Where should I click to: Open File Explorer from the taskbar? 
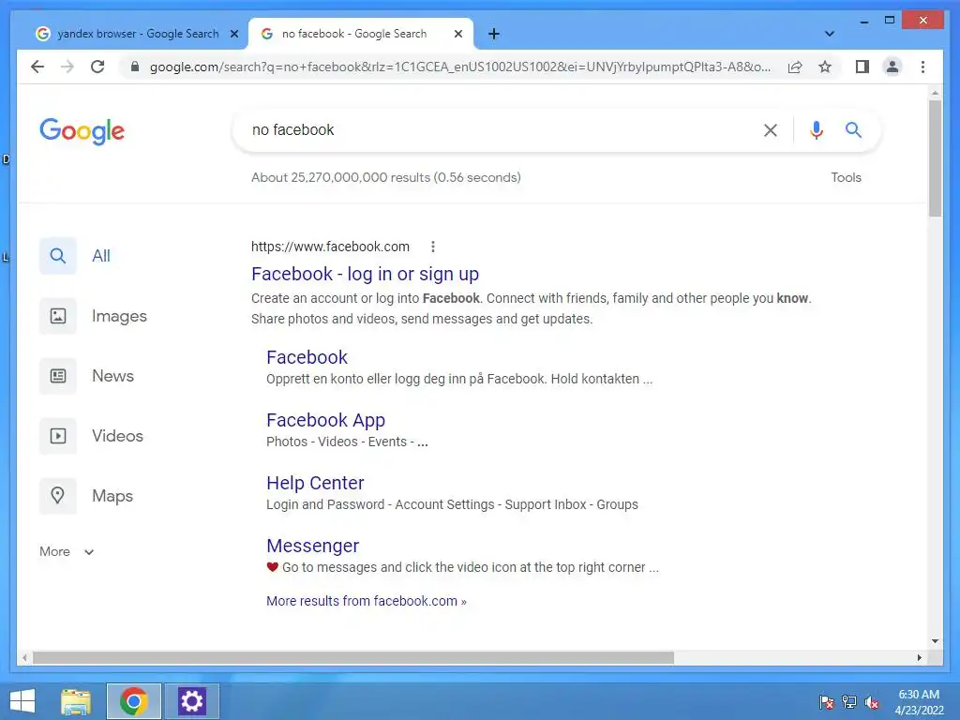pyautogui.click(x=76, y=701)
